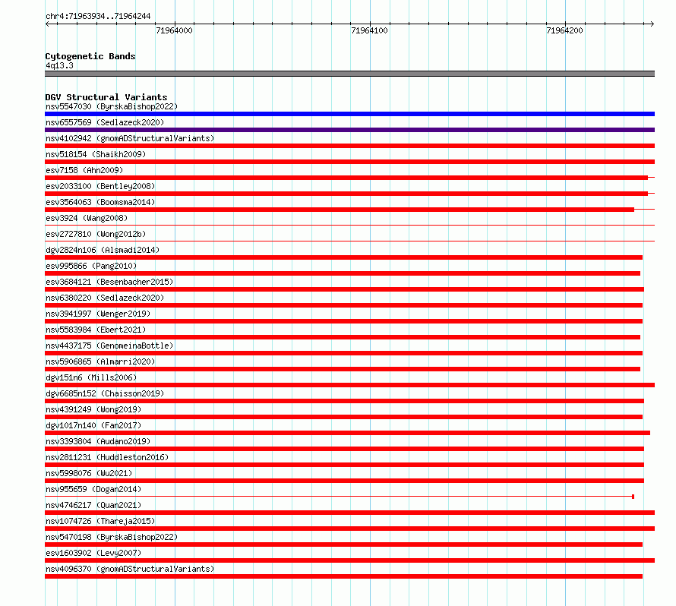Viewport: 676px width, 606px height.
Task: Click the chr4:71963934..71964244 position label
Action: (98, 16)
